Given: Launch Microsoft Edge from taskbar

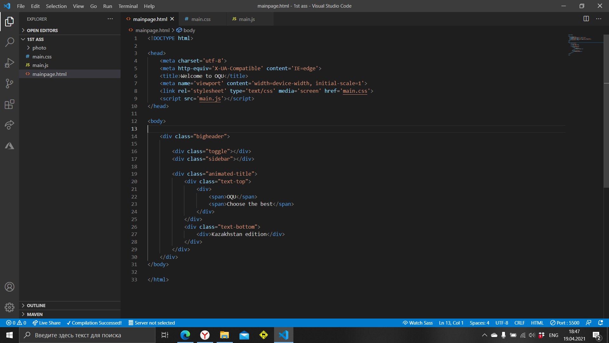Looking at the screenshot, I should (x=185, y=335).
